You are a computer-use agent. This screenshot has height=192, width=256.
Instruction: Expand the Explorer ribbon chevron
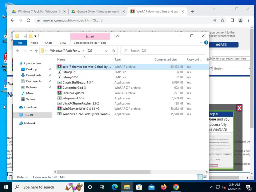coord(201,42)
